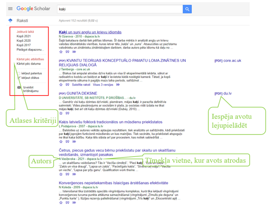The width and height of the screenshot is (270, 210).
Task: Click the cite quote icon under the first result
Action: coord(67,52)
